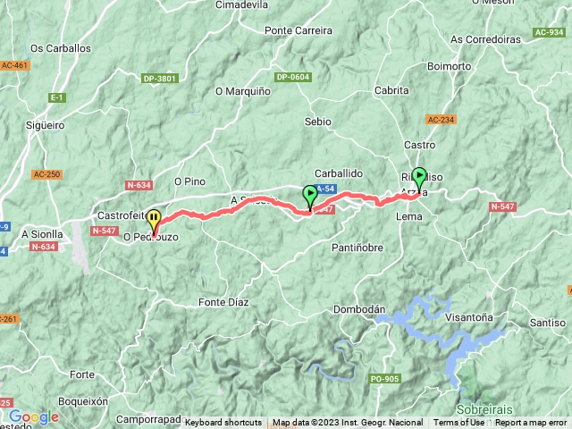Click the AC-234 road badge
Viewport: 572px width, 429px height.
[x=441, y=120]
